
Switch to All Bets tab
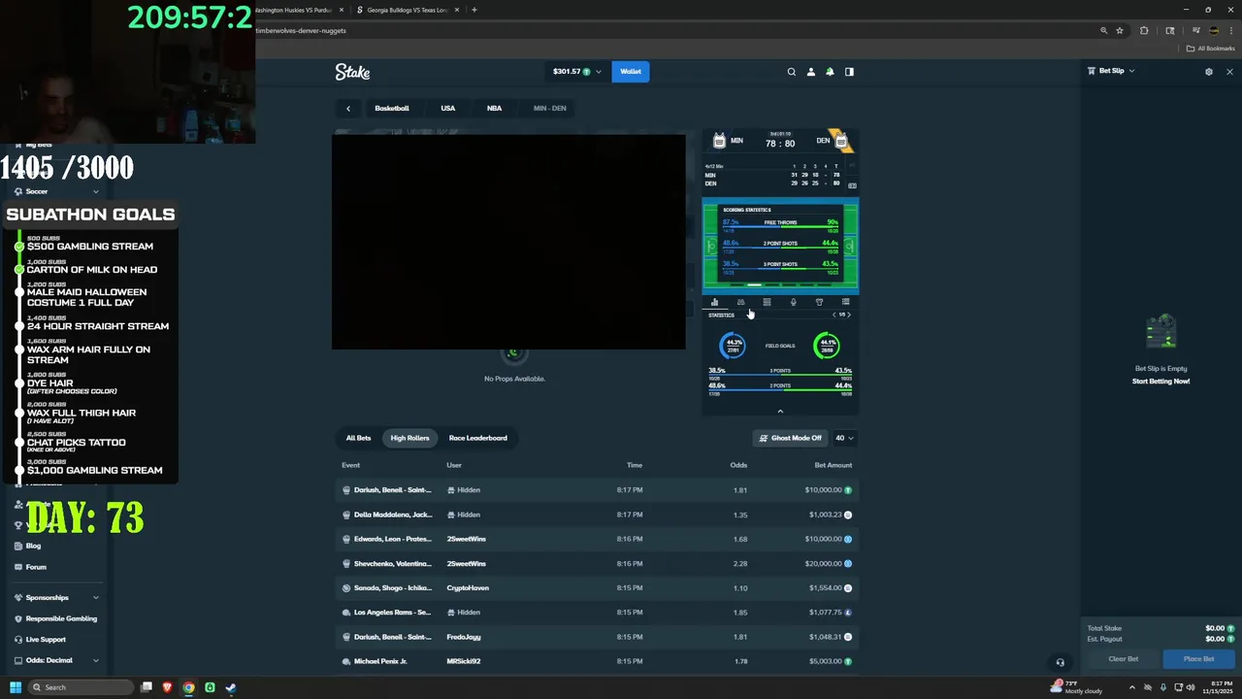pyautogui.click(x=358, y=438)
